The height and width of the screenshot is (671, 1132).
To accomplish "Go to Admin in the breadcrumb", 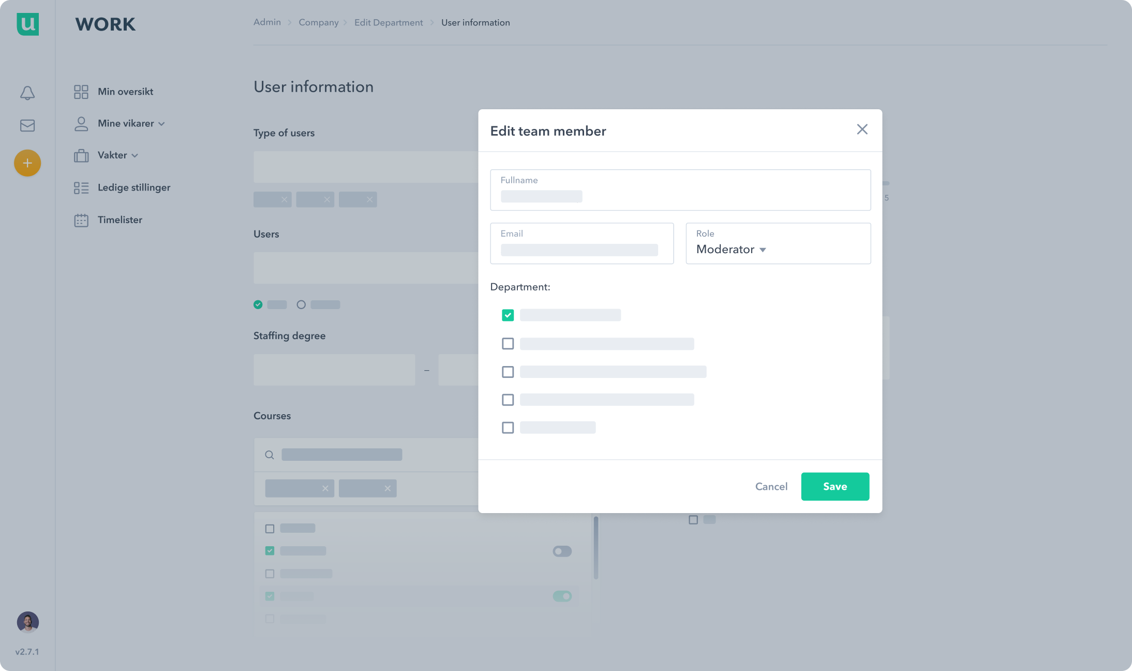I will (267, 22).
